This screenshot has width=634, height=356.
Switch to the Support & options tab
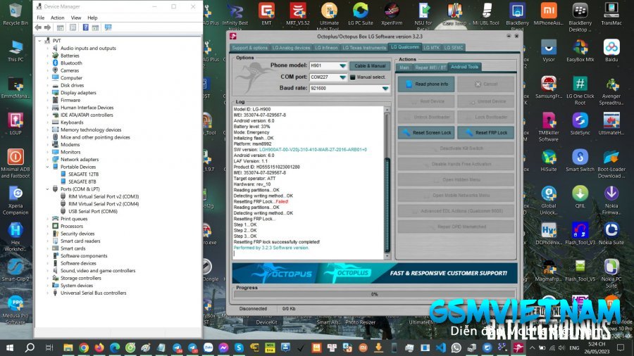tap(249, 48)
